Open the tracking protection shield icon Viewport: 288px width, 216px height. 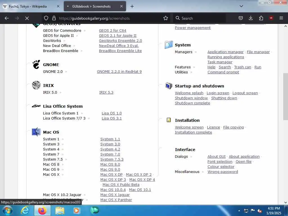(46, 18)
